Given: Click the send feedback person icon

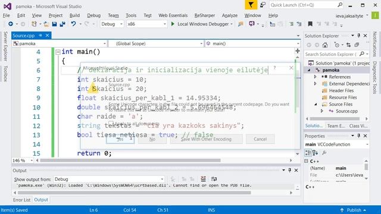Looking at the screenshot, I should (x=263, y=5).
